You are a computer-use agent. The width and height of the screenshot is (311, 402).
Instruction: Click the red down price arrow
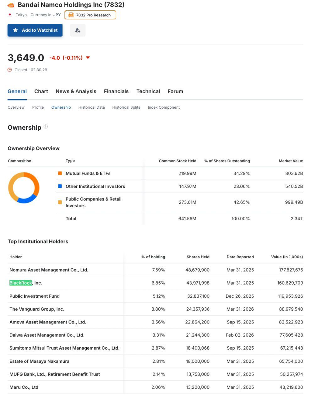(88, 57)
